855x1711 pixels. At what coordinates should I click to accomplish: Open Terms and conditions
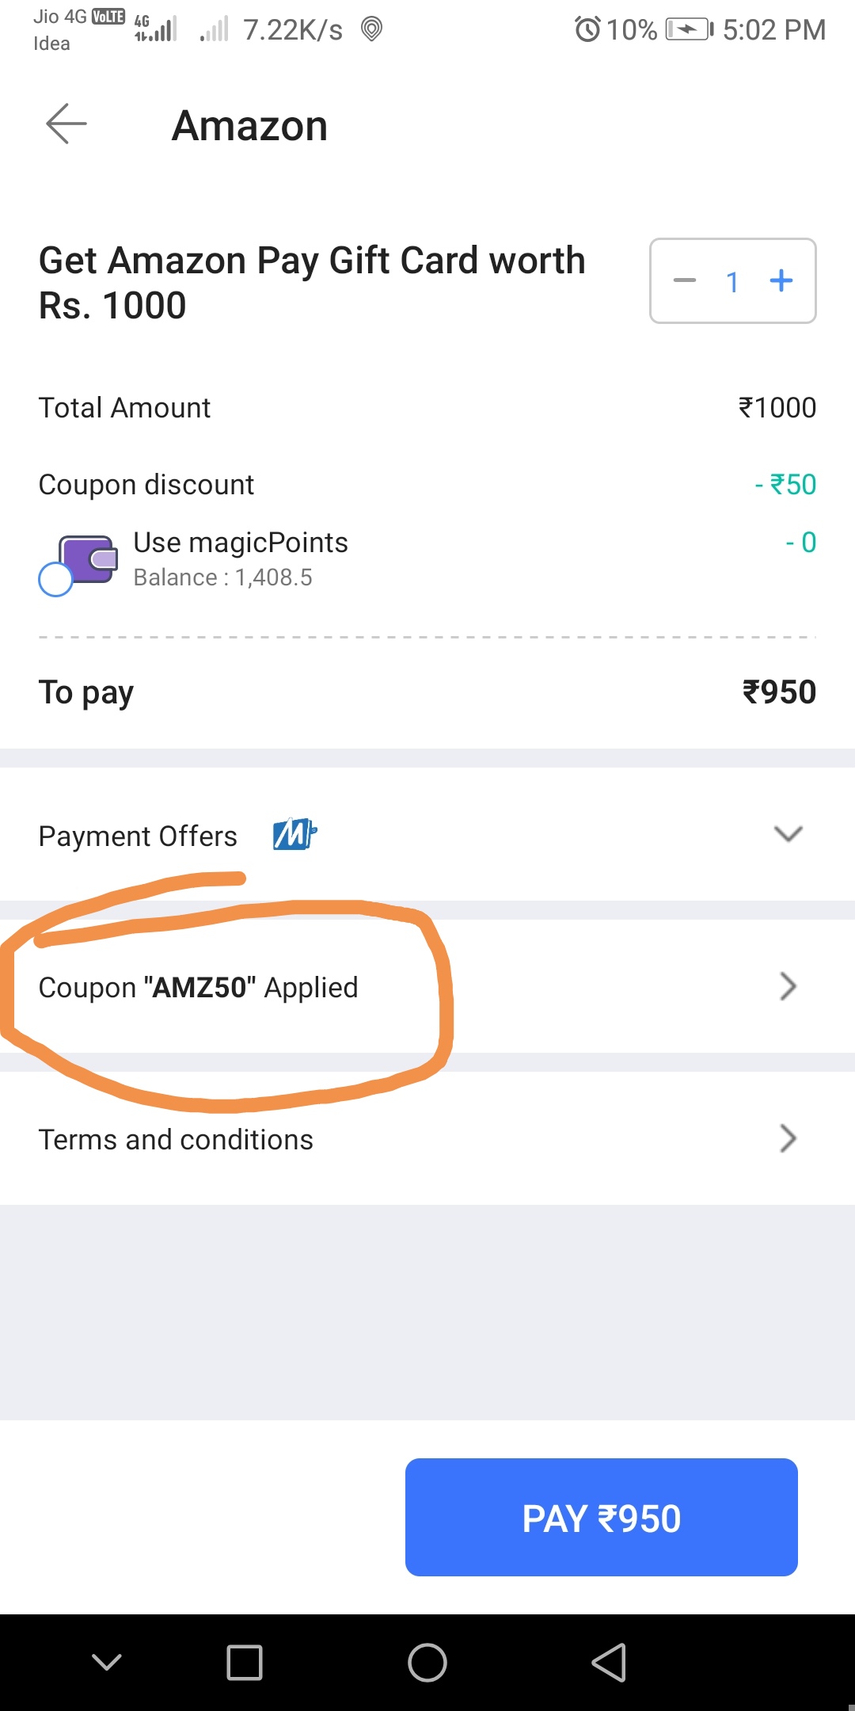pos(176,1140)
